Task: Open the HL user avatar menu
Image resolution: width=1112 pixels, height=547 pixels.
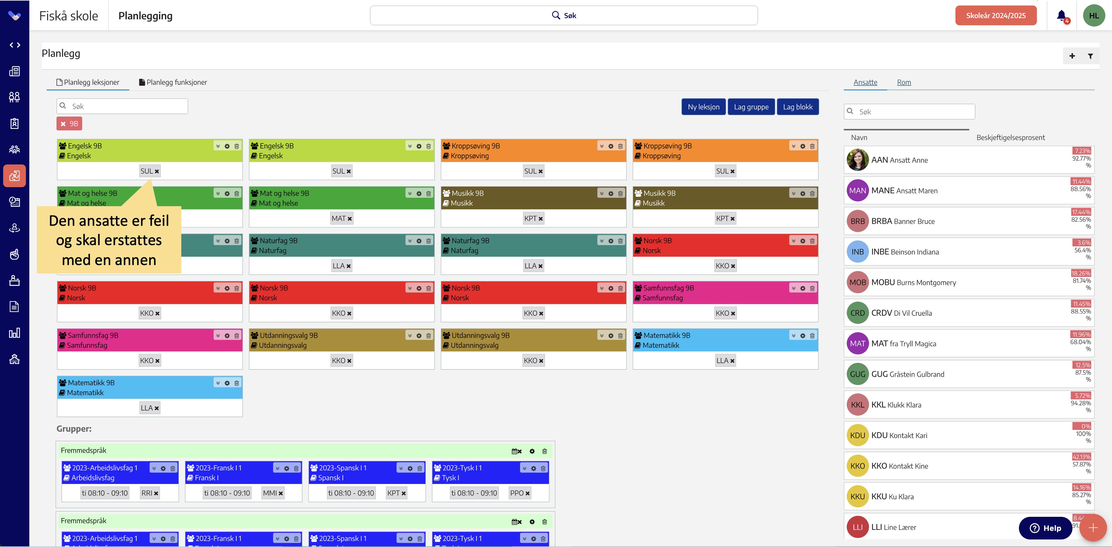Action: point(1094,15)
